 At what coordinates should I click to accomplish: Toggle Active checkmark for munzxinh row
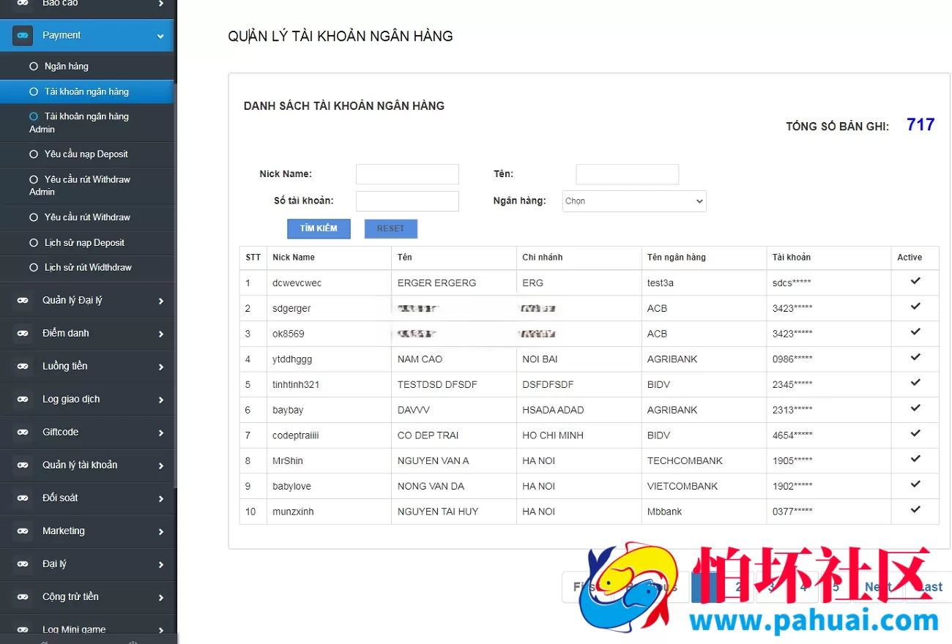(x=915, y=510)
